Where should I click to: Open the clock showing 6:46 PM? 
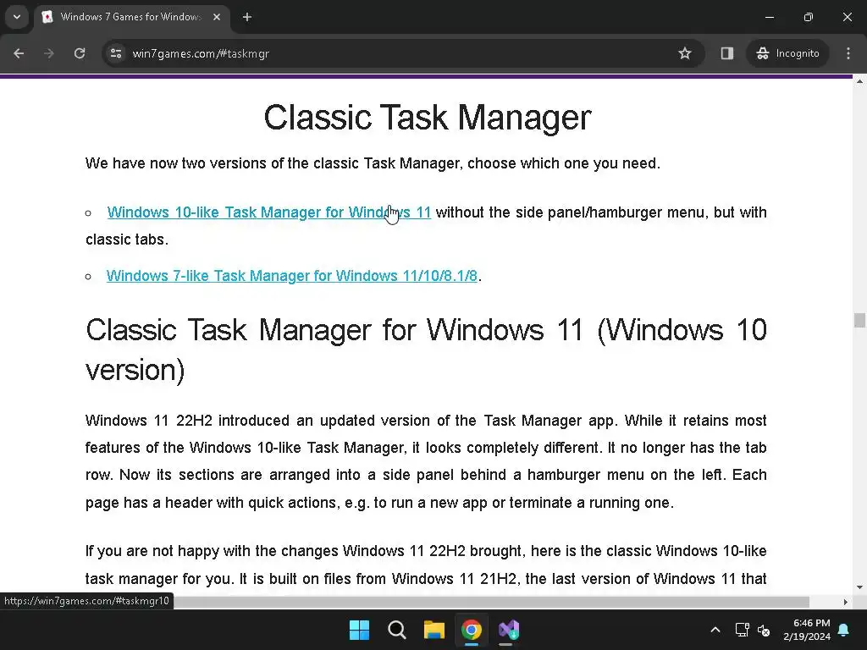click(807, 630)
